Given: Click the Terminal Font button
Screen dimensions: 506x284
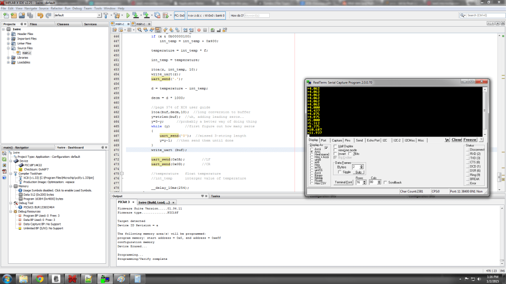Looking at the screenshot, I should 343,182.
